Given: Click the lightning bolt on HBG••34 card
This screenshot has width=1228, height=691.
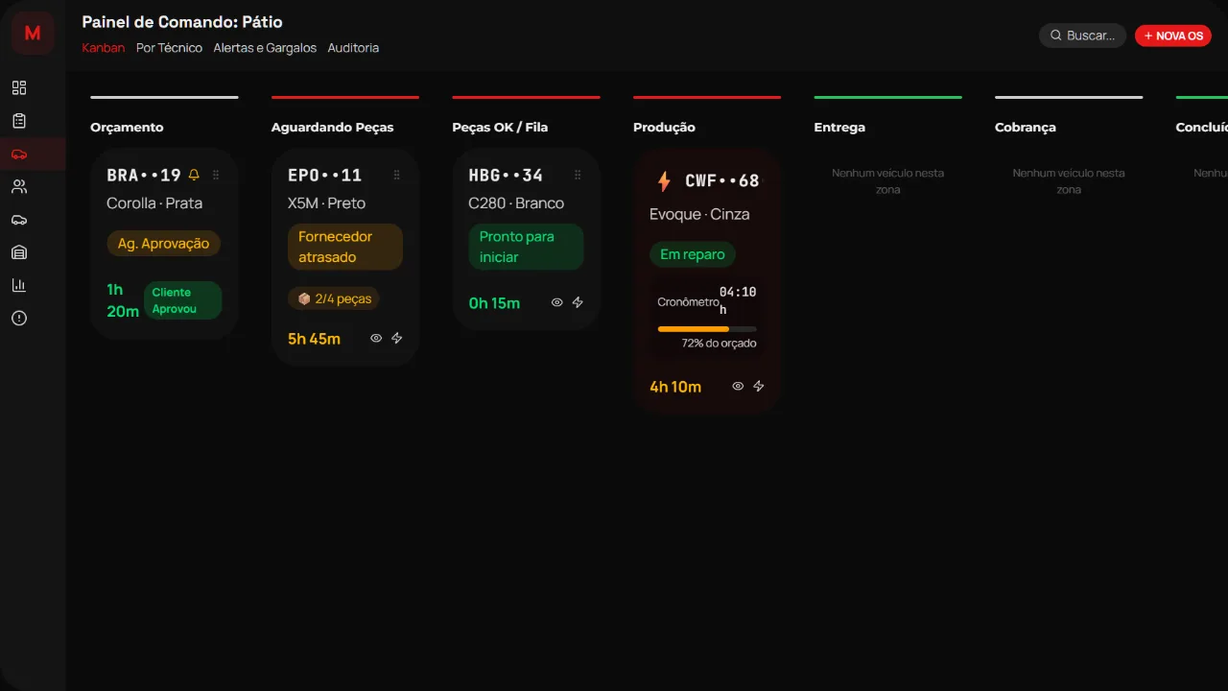Looking at the screenshot, I should point(578,302).
